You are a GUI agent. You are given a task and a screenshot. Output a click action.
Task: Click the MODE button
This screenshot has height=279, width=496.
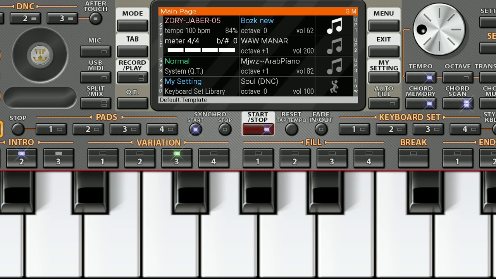[x=133, y=26]
